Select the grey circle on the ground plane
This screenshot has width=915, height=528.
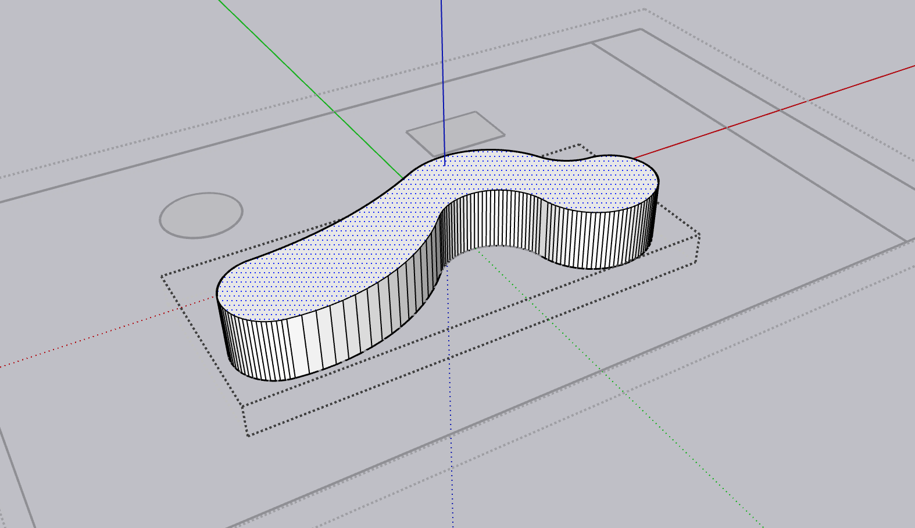(201, 215)
